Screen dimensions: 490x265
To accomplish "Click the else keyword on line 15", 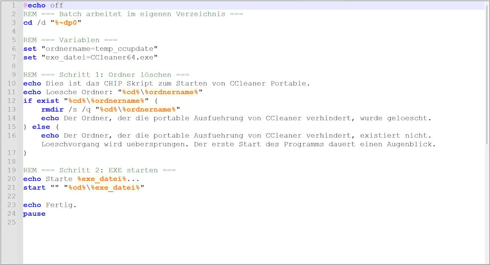I will pos(41,127).
